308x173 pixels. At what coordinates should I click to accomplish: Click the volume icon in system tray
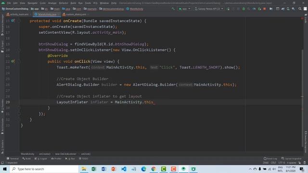pyautogui.click(x=274, y=169)
